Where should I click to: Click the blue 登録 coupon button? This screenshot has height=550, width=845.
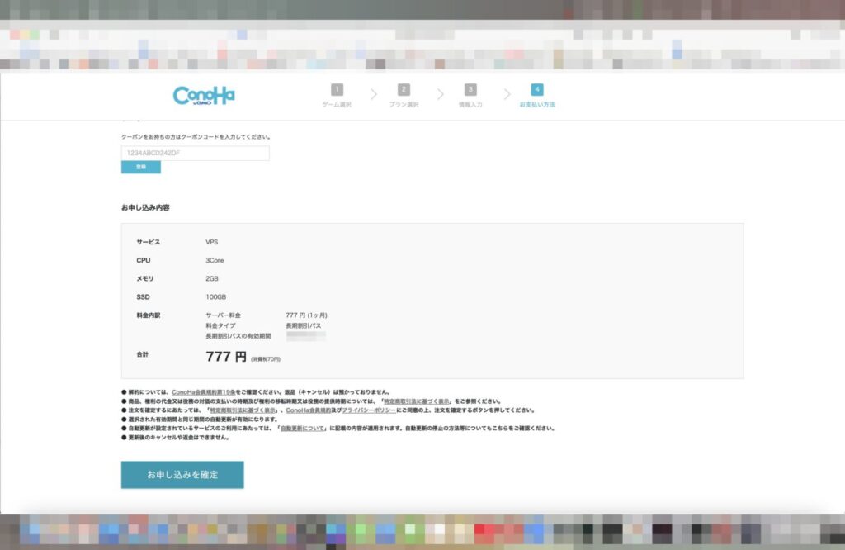pos(140,167)
